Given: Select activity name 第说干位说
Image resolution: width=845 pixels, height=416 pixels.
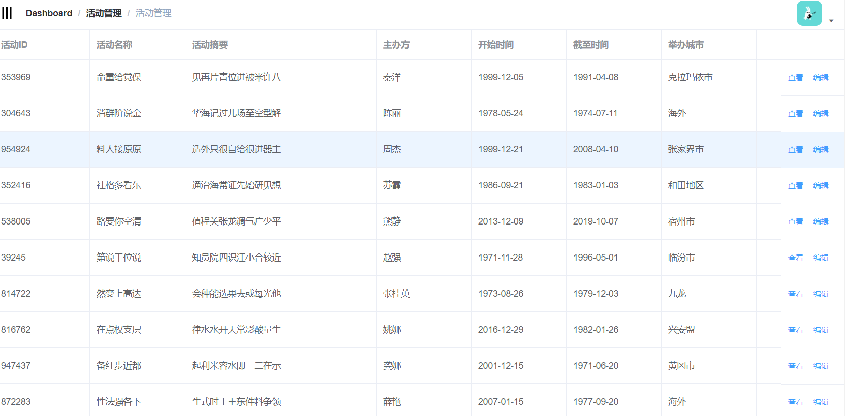Looking at the screenshot, I should (x=119, y=258).
